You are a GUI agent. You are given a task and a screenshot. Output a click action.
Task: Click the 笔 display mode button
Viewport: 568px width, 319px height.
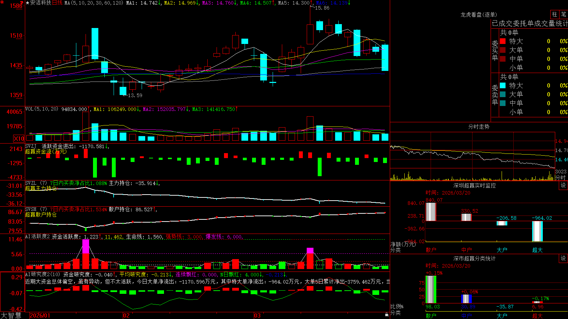pyautogui.click(x=564, y=14)
